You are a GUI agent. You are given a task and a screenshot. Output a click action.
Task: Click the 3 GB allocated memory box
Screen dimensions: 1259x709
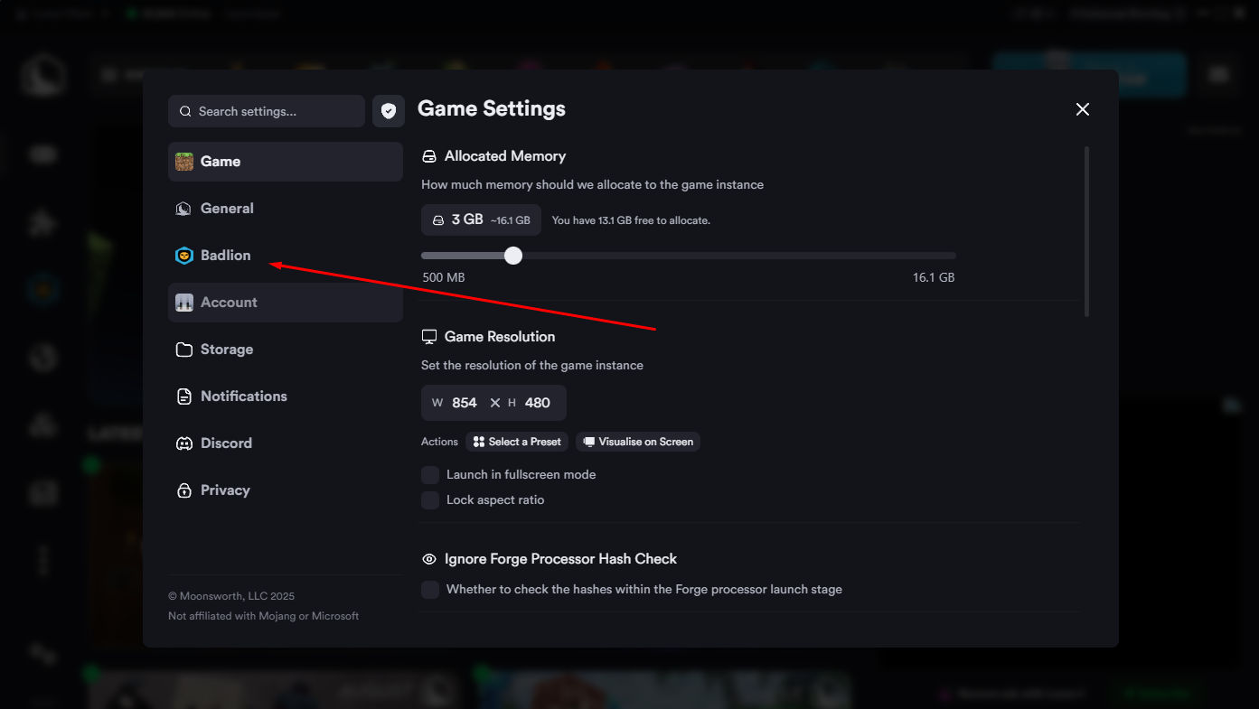[481, 219]
